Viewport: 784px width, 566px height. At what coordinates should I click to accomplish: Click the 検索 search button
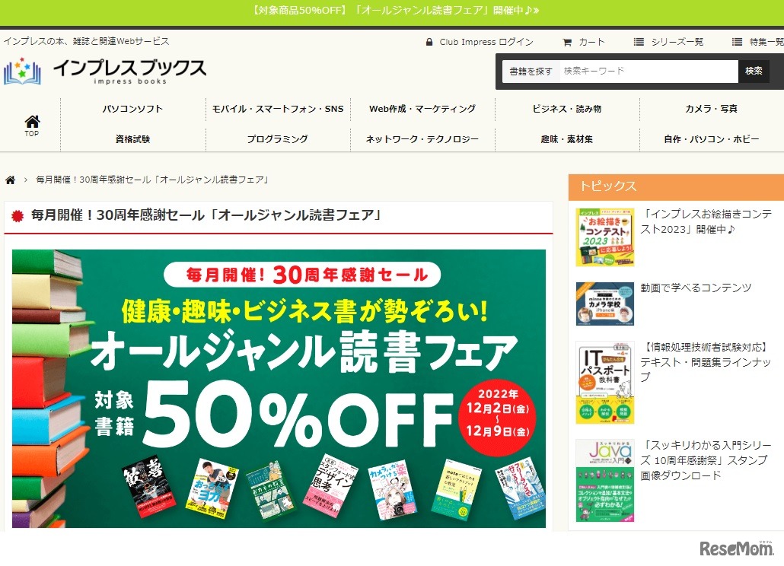click(754, 72)
